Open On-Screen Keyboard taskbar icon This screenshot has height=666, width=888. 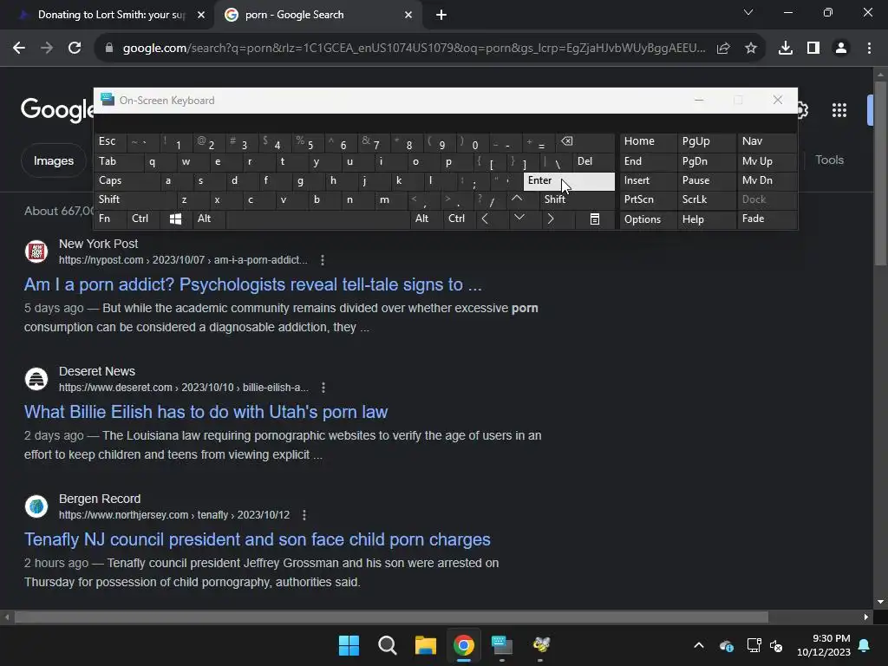tap(502, 645)
